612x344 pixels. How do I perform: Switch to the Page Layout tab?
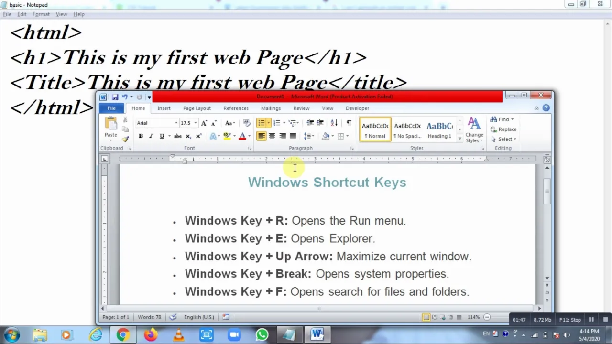point(197,108)
